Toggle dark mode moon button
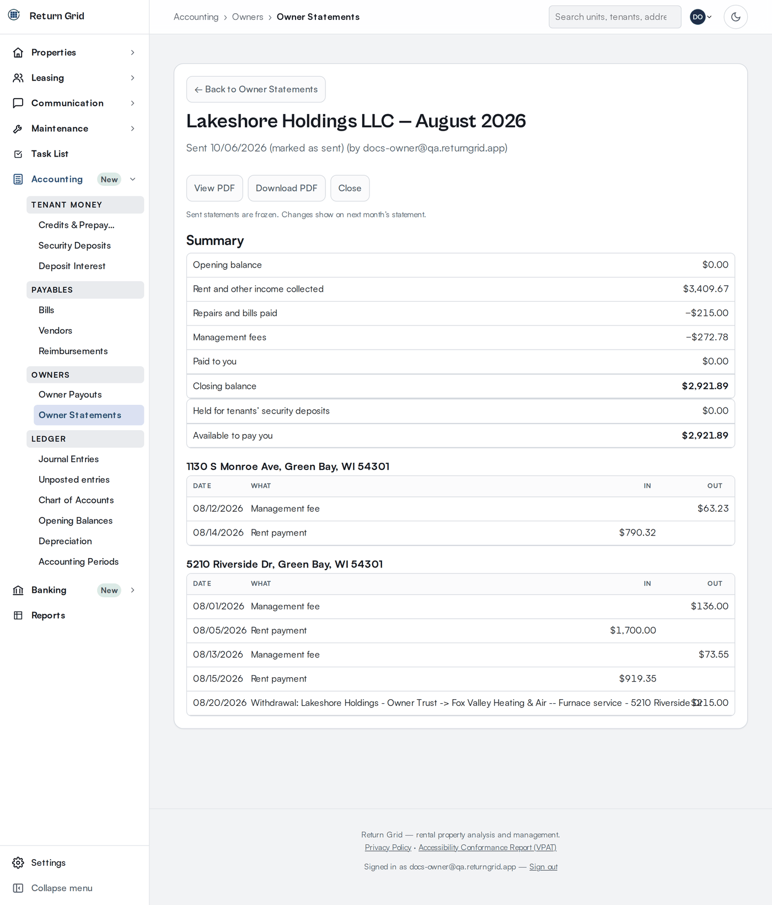 coord(736,17)
